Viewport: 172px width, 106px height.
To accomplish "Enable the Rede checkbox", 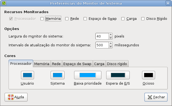I will click(x=67, y=19).
